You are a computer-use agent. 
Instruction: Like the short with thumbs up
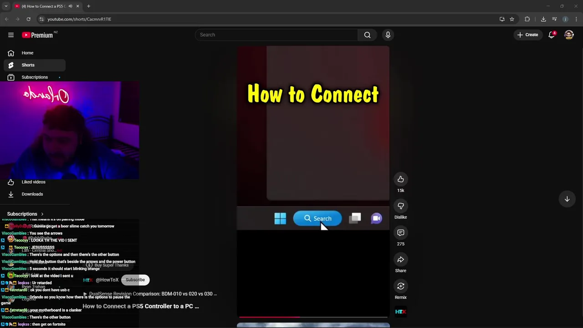point(401,179)
